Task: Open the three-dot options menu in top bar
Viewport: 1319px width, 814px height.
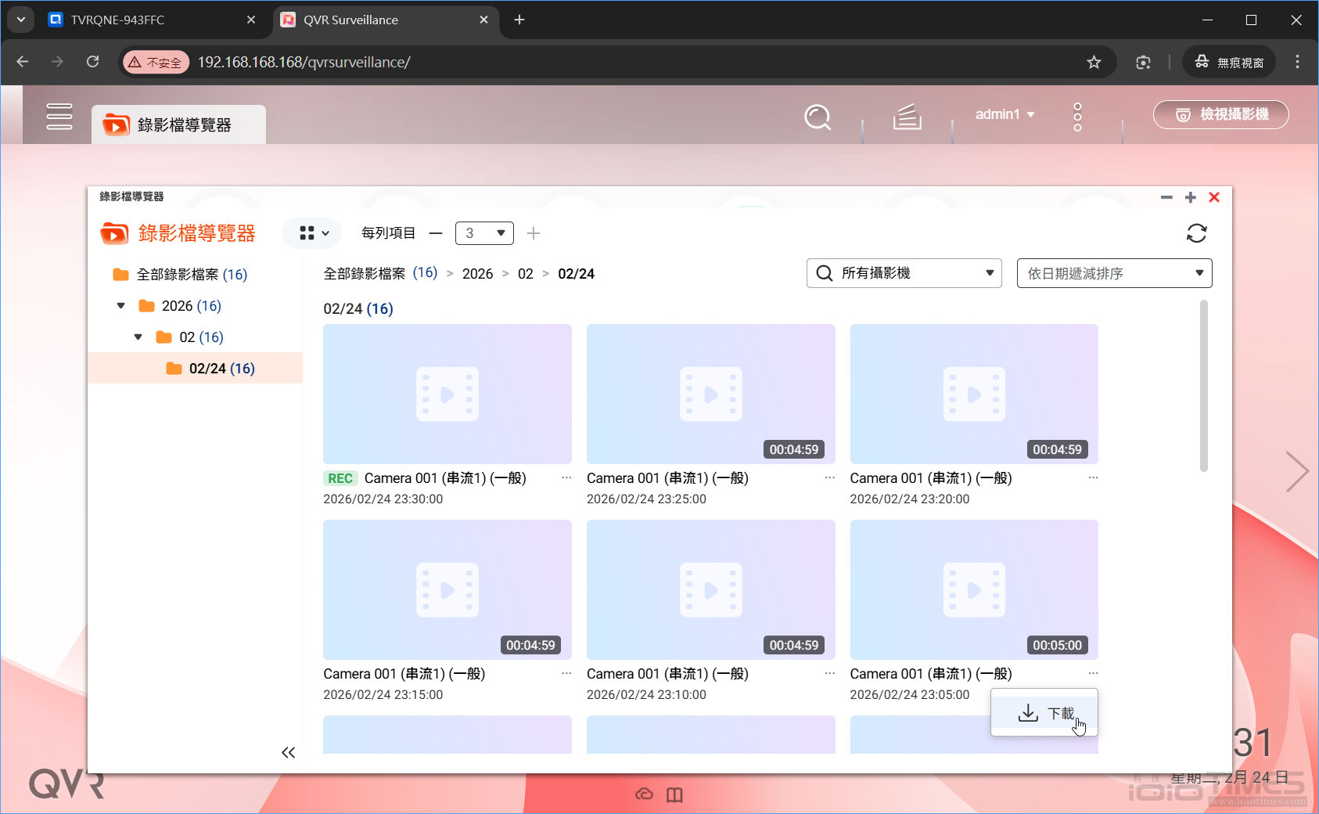Action: point(1078,117)
